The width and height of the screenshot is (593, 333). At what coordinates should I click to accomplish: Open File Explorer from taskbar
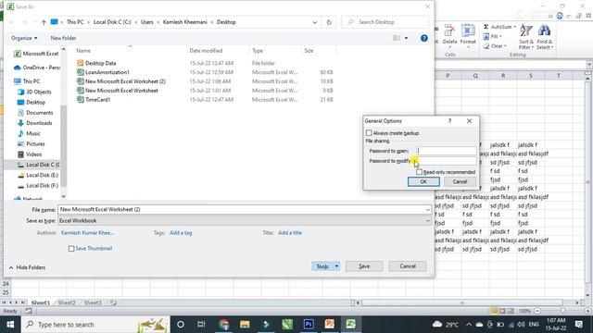click(245, 325)
